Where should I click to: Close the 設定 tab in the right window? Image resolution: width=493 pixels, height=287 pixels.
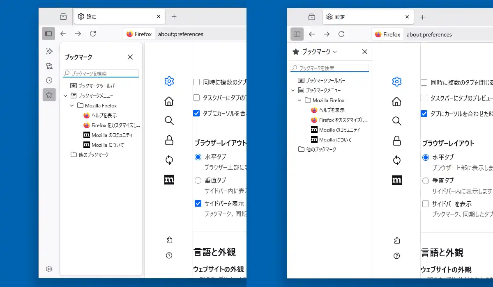coord(407,17)
